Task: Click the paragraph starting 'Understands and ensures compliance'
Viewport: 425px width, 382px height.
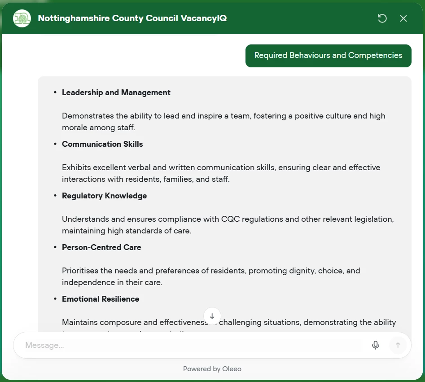Action: [x=228, y=225]
